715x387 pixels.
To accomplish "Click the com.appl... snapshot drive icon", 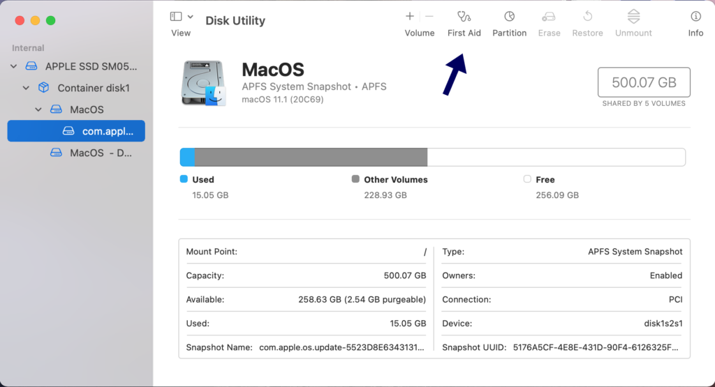I will 68,131.
